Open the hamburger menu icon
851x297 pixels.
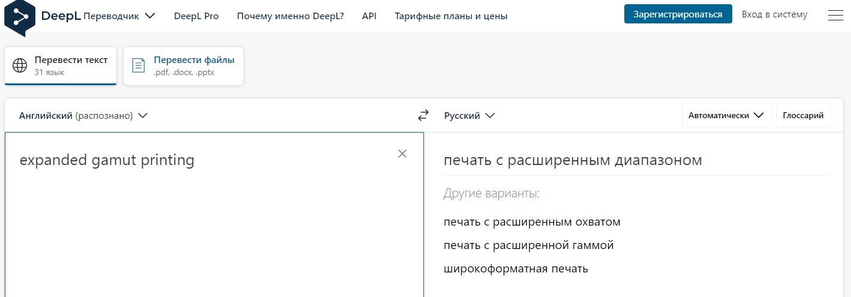[835, 16]
